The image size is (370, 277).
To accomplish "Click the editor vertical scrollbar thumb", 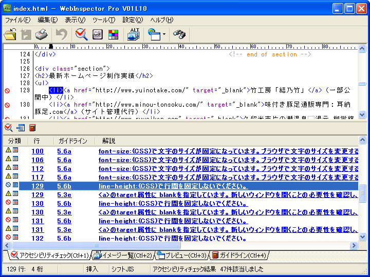I will pos(362,84).
